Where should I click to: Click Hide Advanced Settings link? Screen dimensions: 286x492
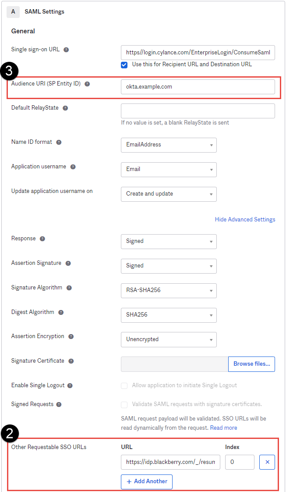(245, 219)
